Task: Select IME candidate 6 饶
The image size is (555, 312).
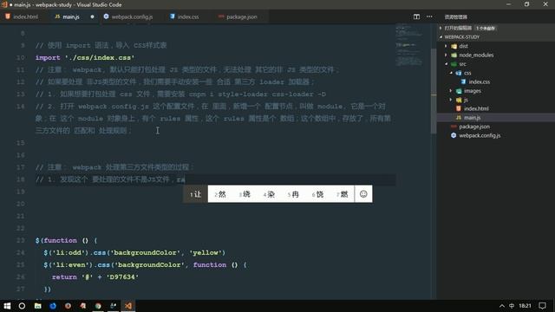Action: pyautogui.click(x=317, y=194)
